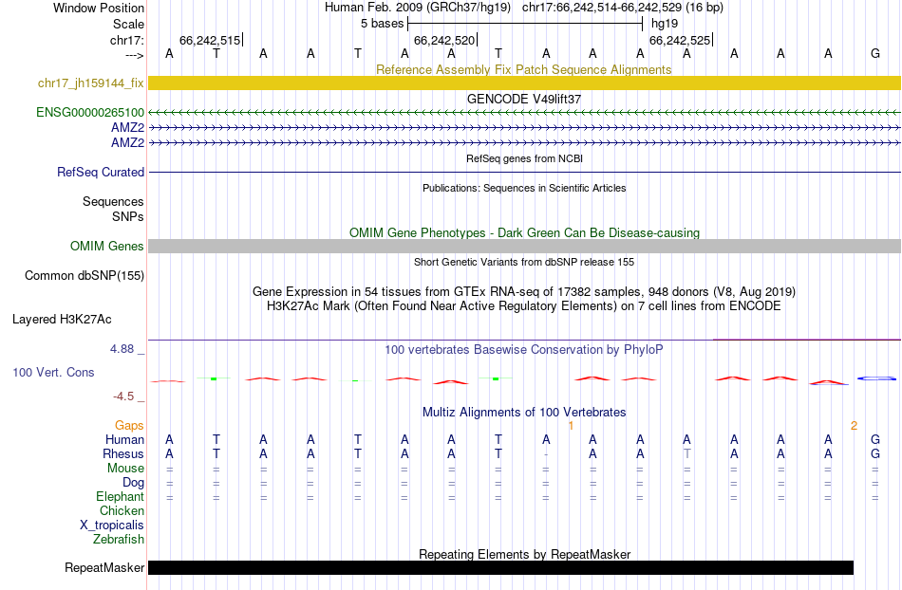Click position marker 66,242,515
The width and height of the screenshot is (902, 590).
[211, 40]
